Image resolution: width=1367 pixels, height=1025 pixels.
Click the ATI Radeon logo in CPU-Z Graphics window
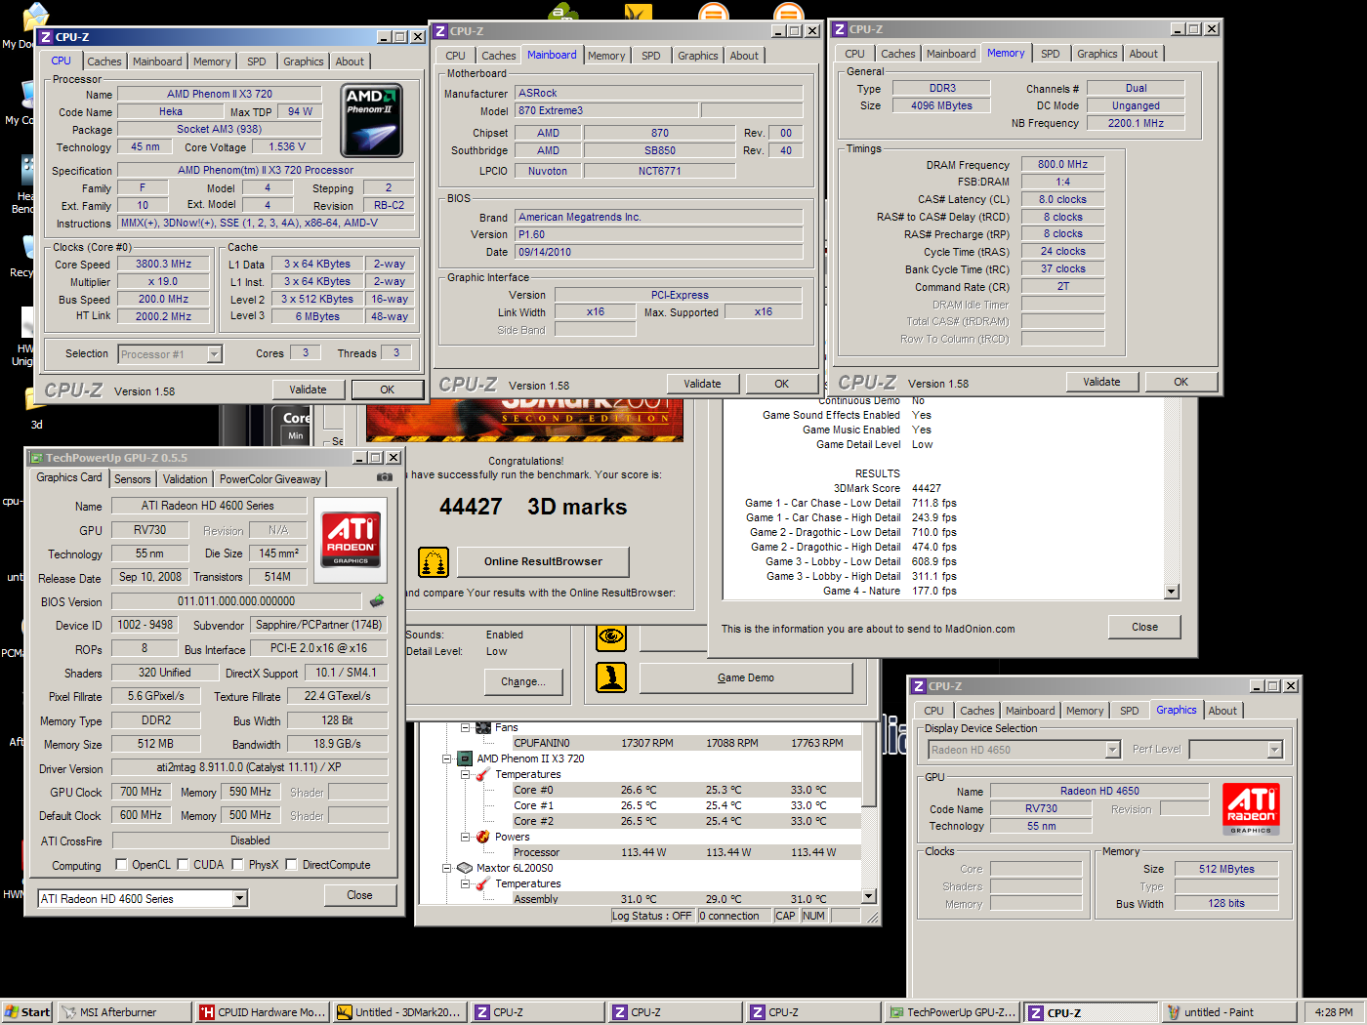pos(1251,810)
